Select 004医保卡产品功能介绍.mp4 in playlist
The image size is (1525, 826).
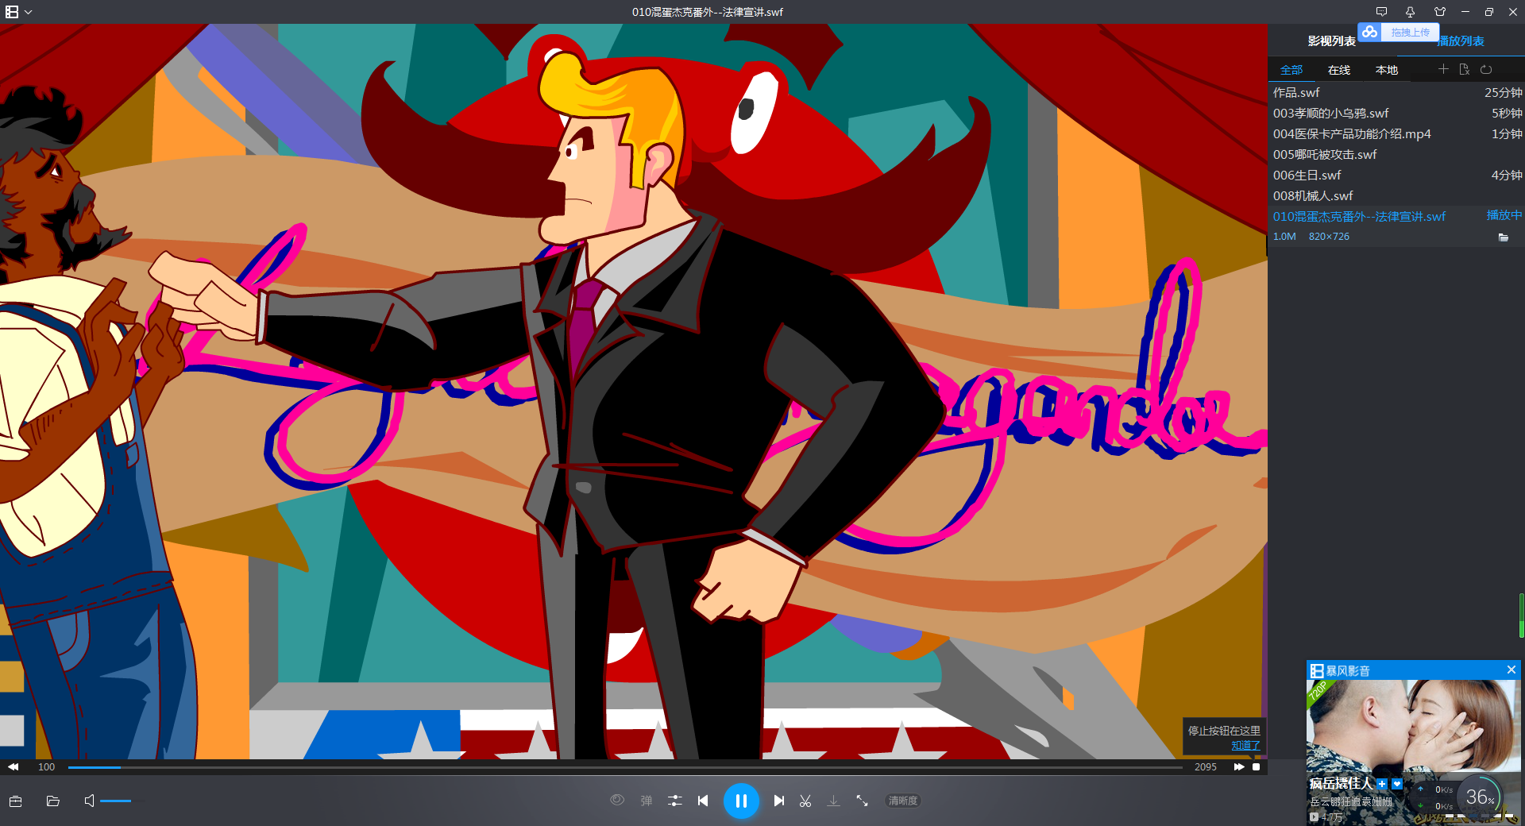1396,133
